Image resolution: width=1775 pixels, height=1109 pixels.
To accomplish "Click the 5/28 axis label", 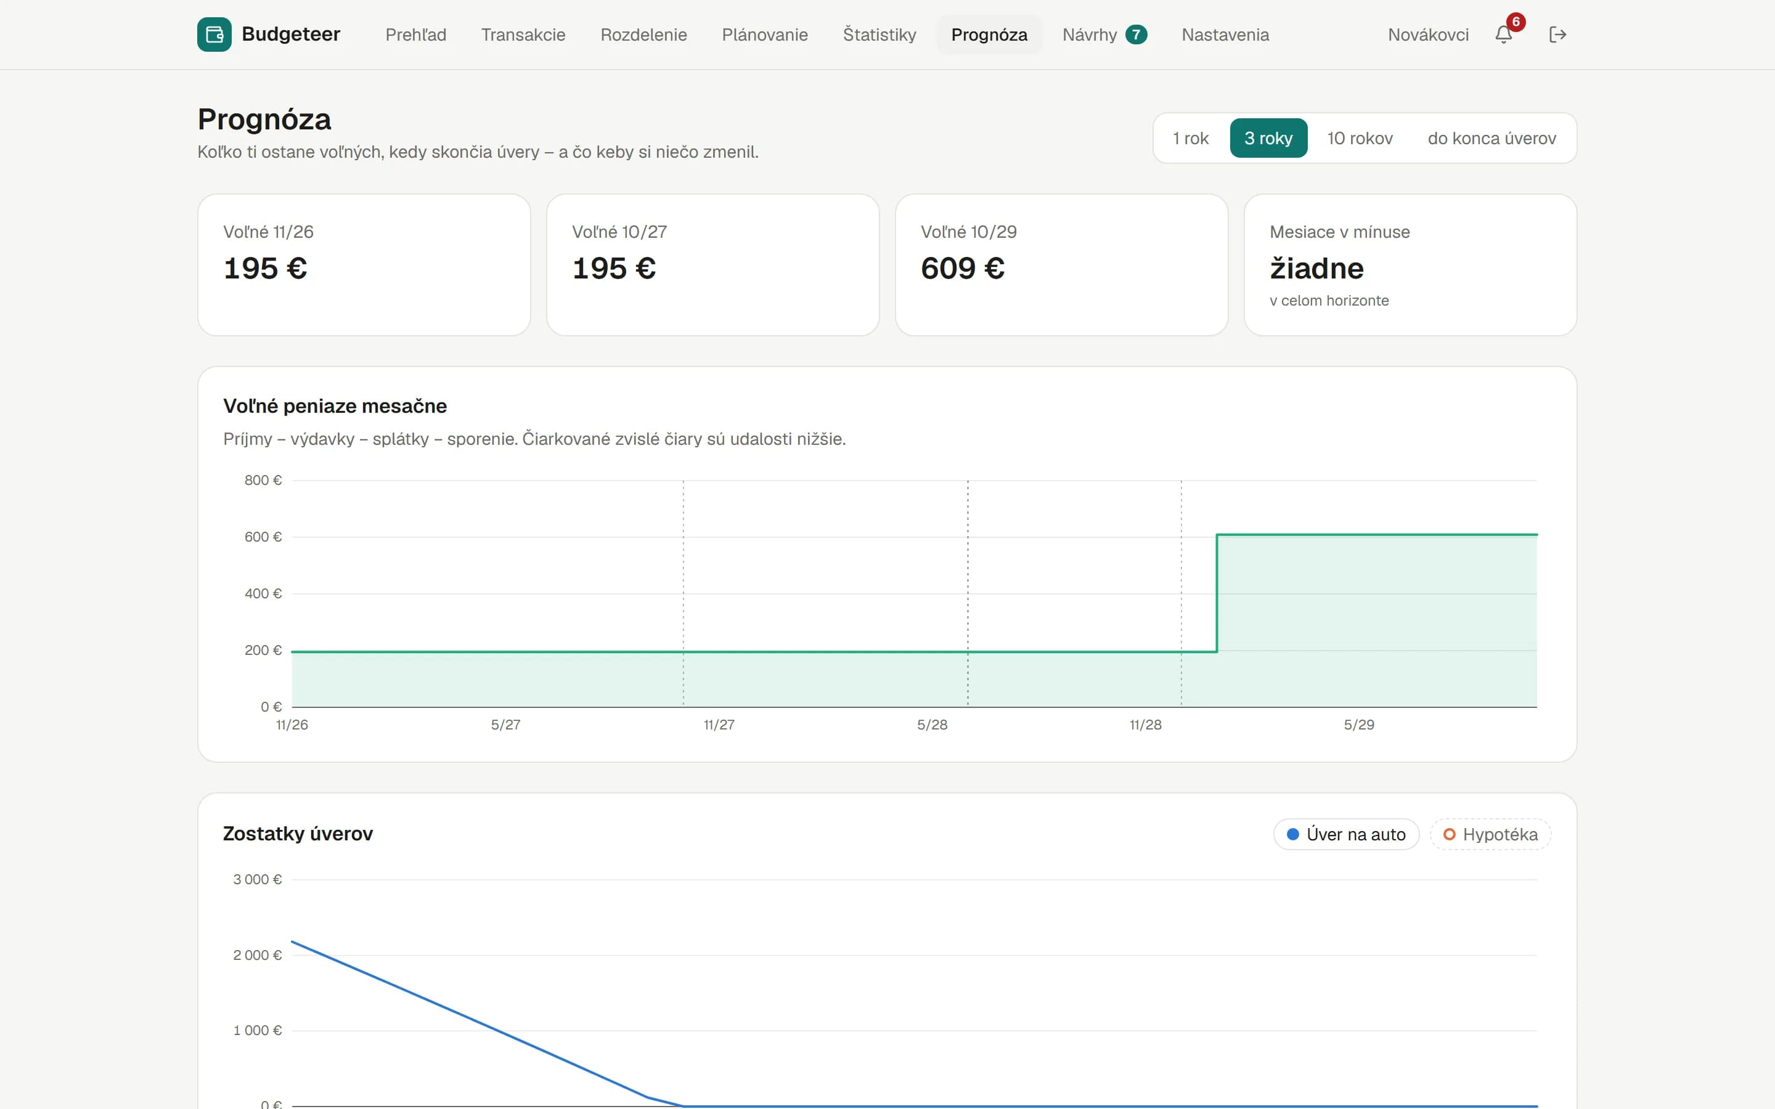I will [932, 725].
